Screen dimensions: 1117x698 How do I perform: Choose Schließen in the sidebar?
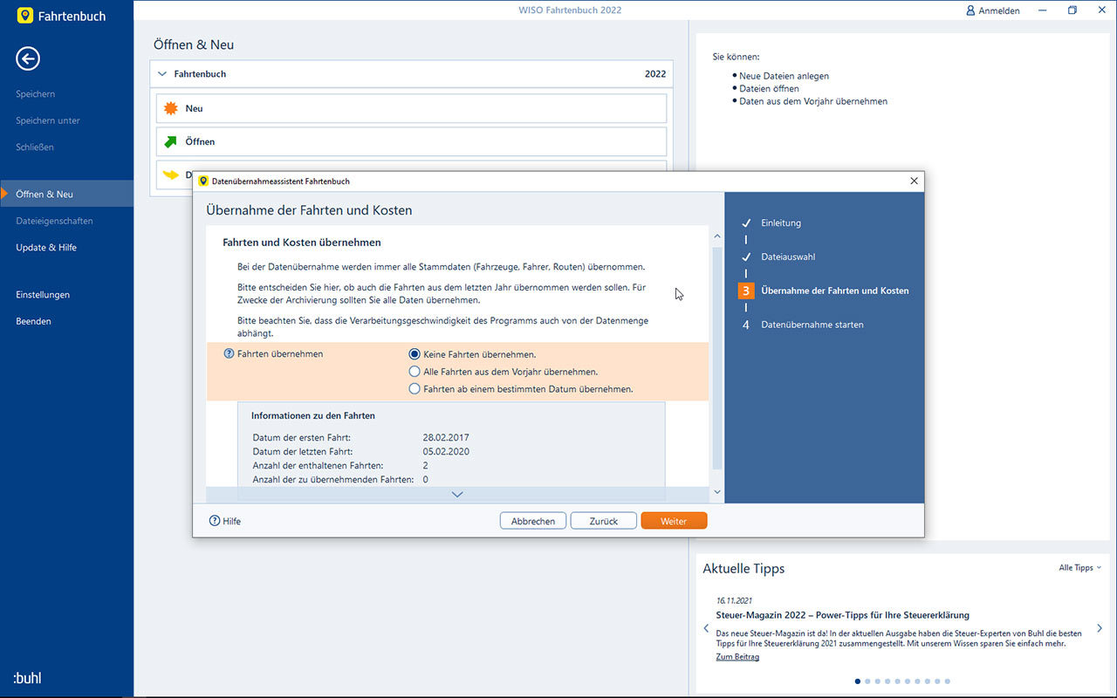click(35, 147)
